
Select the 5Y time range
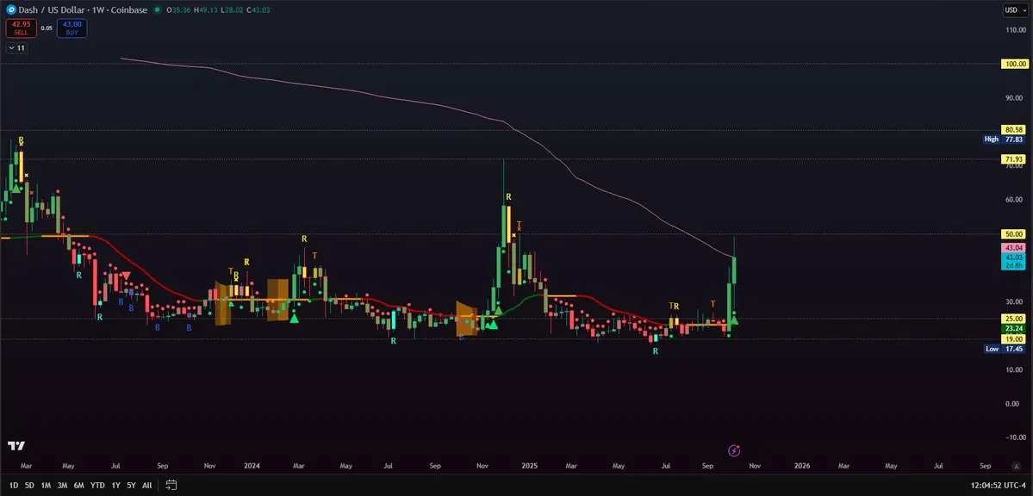pos(131,486)
